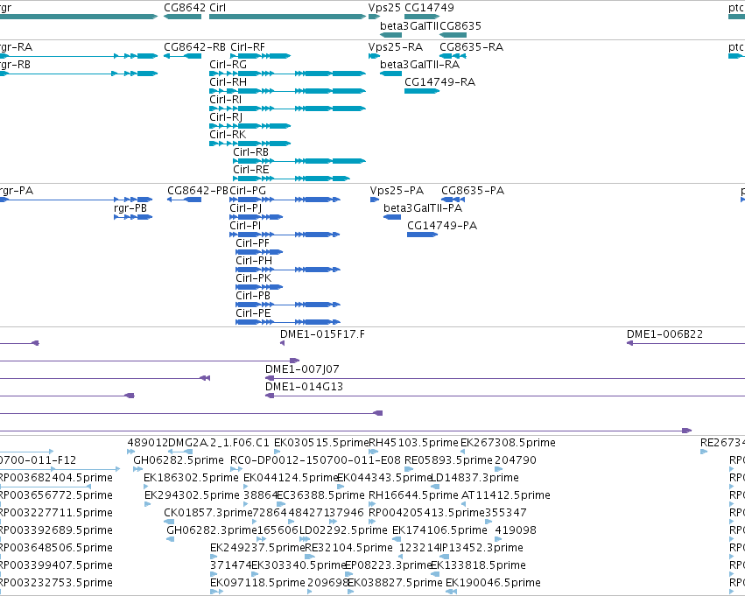Click the EK186302.5prime EST label
The height and width of the screenshot is (596, 745).
[191, 478]
